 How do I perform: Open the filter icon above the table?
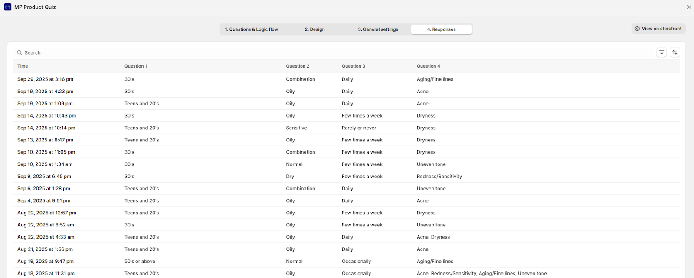click(661, 52)
